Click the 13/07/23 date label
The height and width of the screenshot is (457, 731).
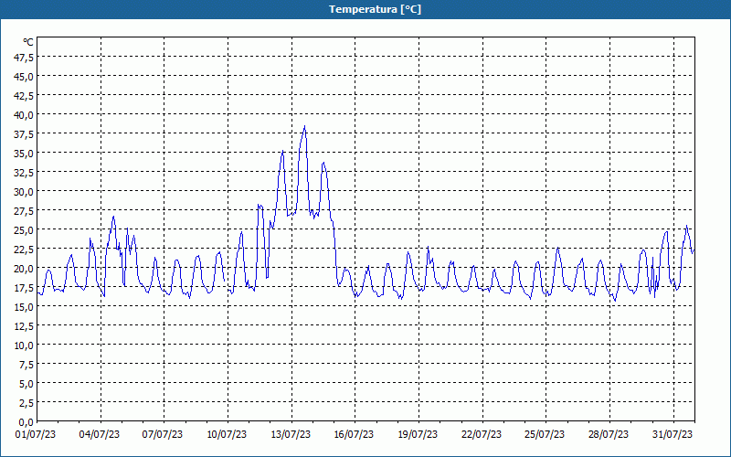(291, 434)
